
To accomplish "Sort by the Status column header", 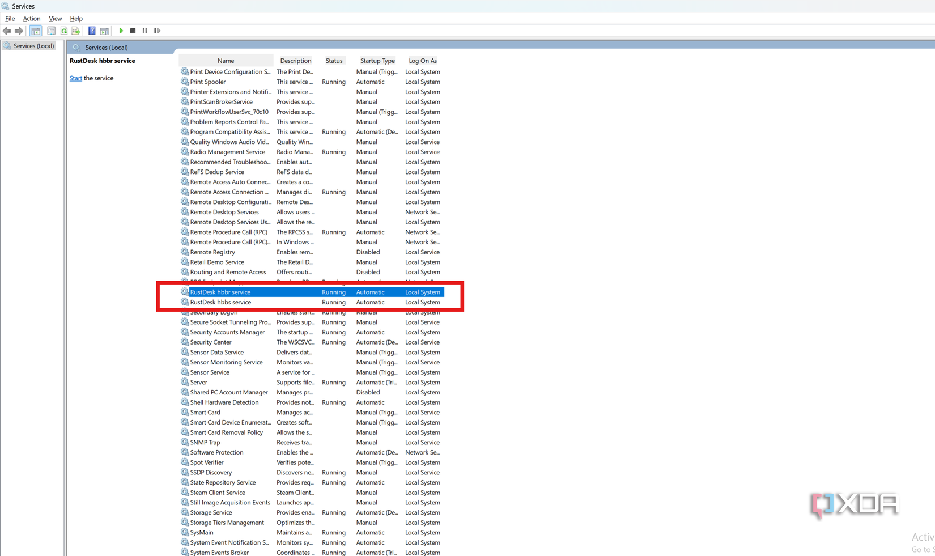I will pos(334,61).
